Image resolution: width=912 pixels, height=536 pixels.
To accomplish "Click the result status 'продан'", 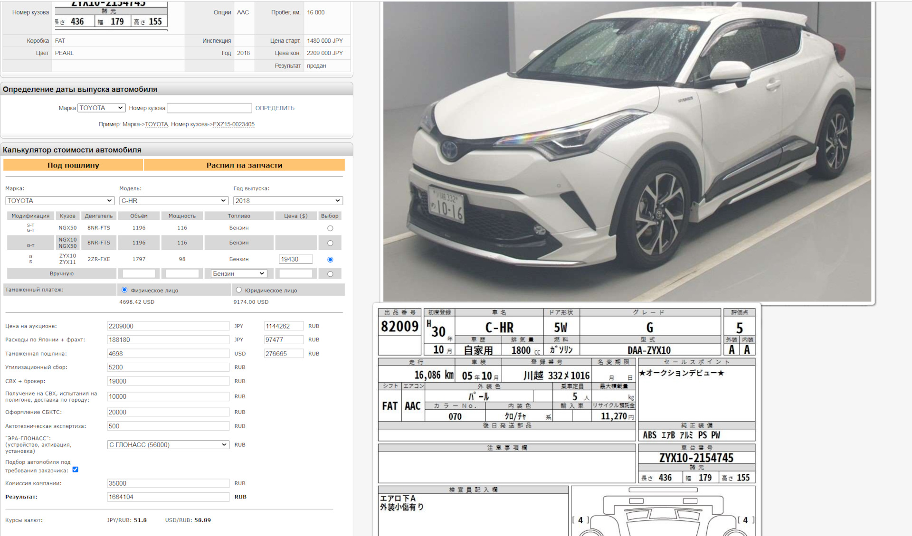I will coord(316,66).
